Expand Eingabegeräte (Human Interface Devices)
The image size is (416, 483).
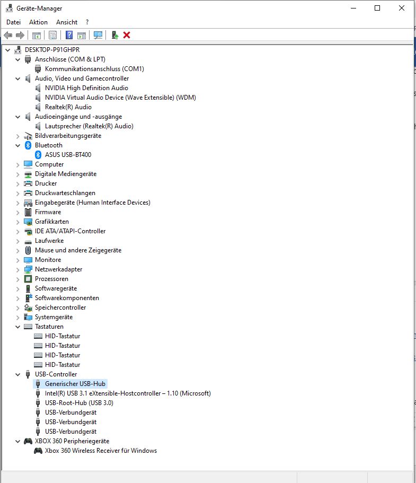18,203
